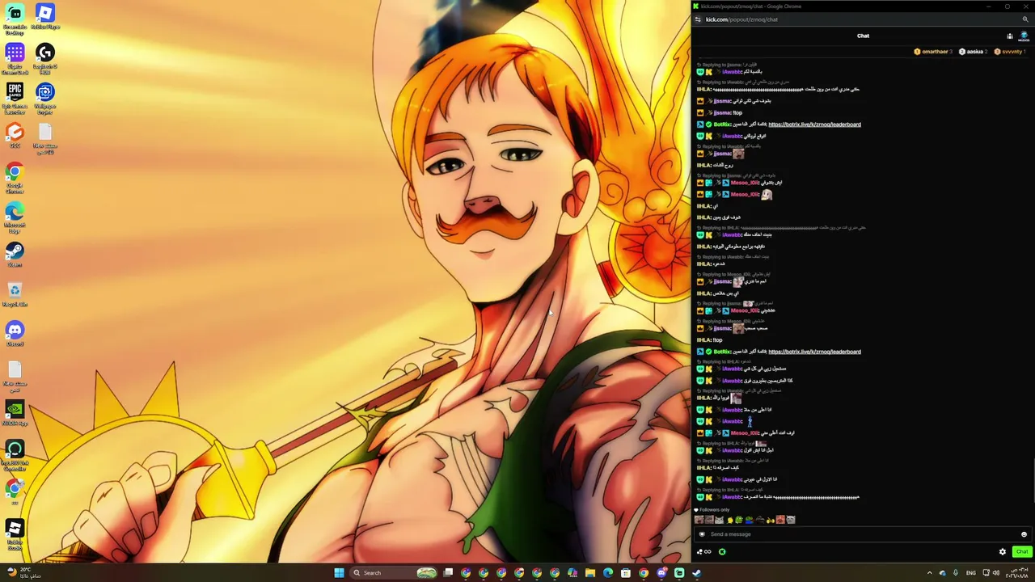Open Microsoft Store from the taskbar
Viewport: 1035px width, 582px height.
pyautogui.click(x=626, y=573)
